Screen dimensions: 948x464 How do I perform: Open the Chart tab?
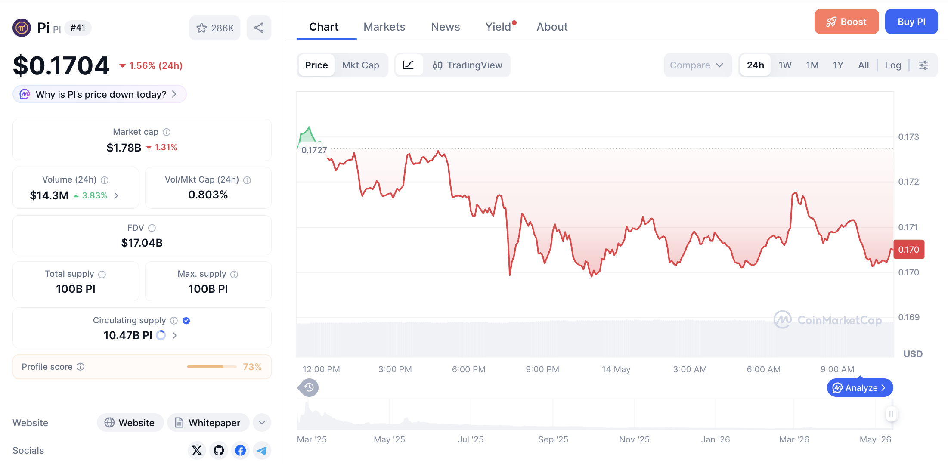[324, 27]
